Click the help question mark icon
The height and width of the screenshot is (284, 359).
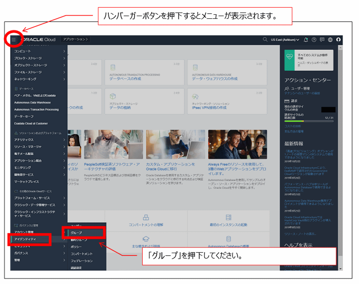pyautogui.click(x=314, y=40)
